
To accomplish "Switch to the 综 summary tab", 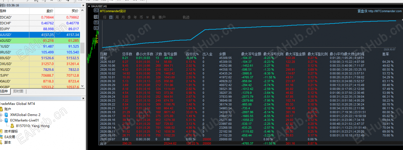I will click(x=105, y=17).
